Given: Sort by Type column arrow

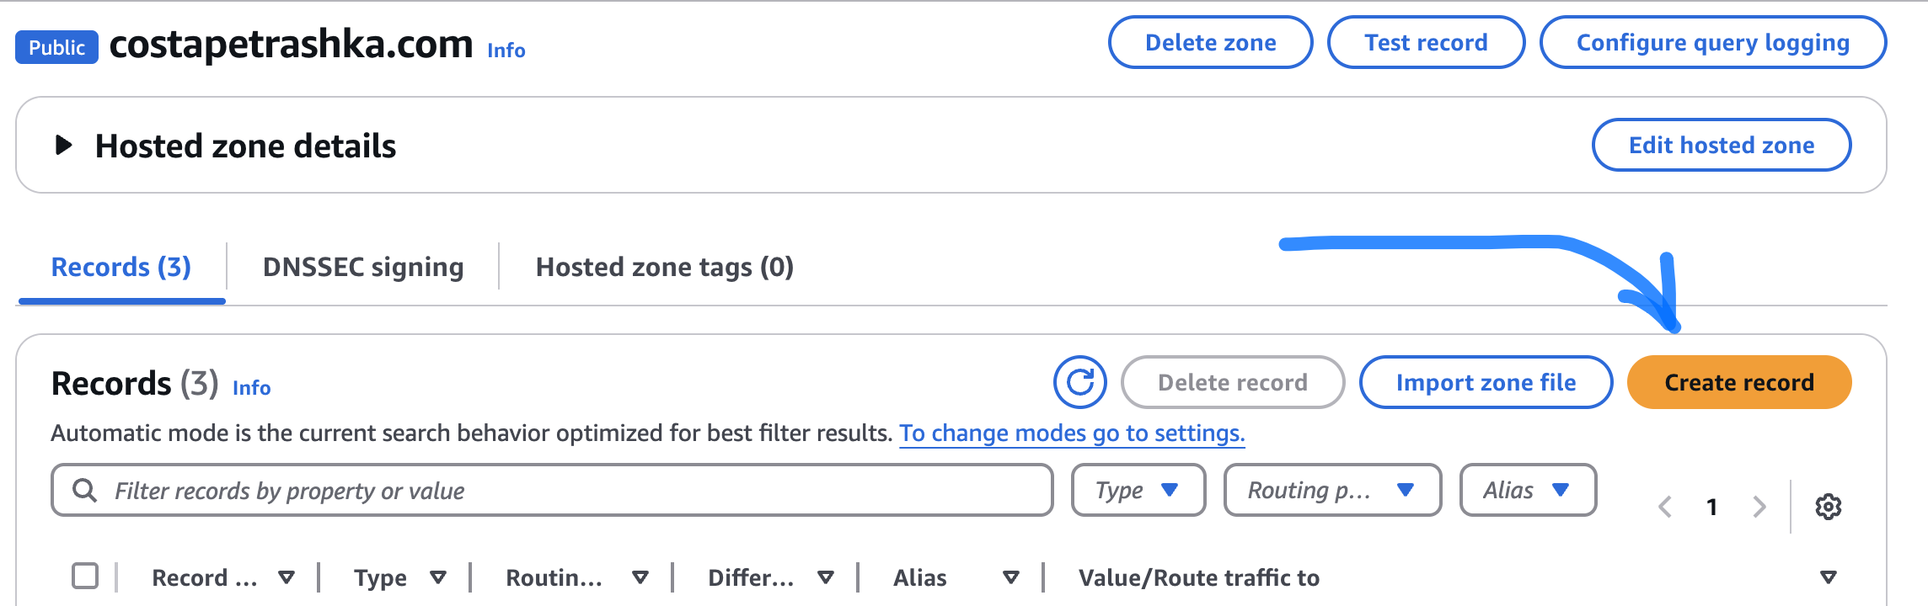Looking at the screenshot, I should [x=438, y=577].
